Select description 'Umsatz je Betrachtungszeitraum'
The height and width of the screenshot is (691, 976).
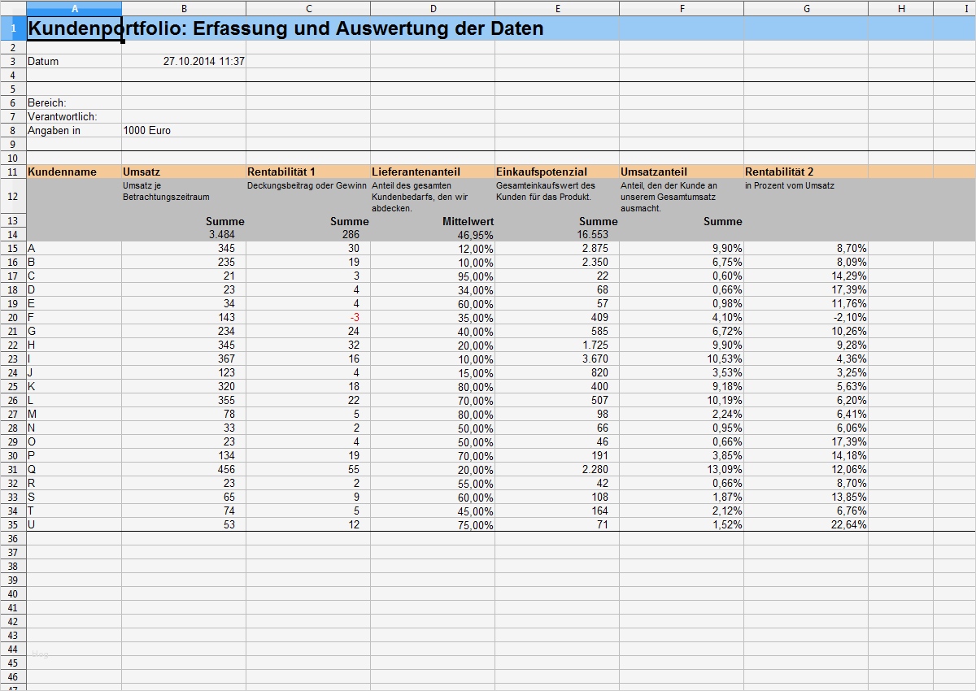point(184,196)
